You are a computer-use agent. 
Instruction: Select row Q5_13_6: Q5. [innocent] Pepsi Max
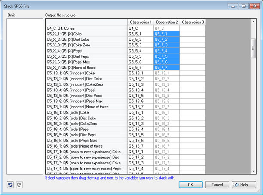[x=86, y=101]
